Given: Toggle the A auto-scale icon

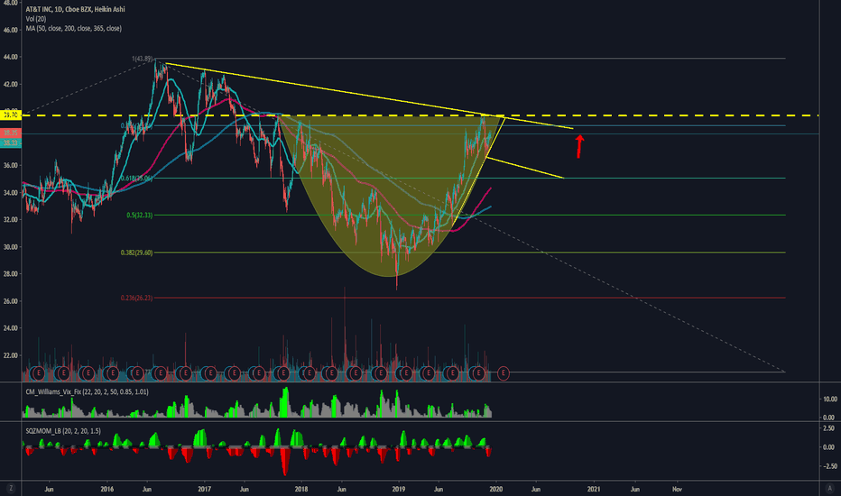Looking at the screenshot, I should tap(830, 489).
